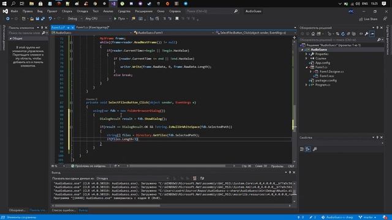
Task: Switch to Form1.cs [Конструктор] tab
Action: click(x=92, y=28)
